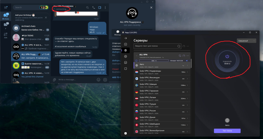Collapse the ALL VPN server group

click(x=136, y=56)
